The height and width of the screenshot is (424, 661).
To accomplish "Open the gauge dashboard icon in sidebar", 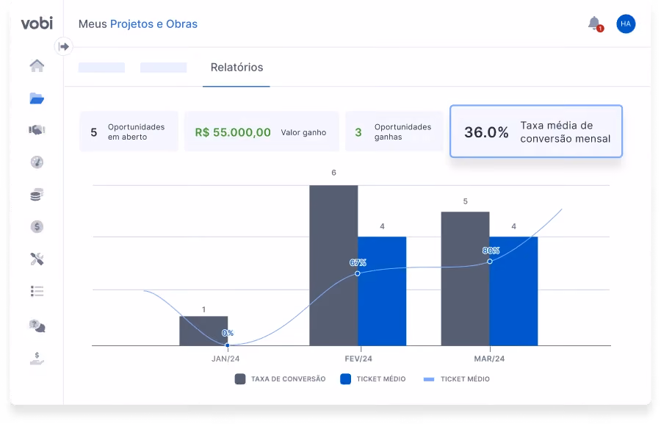I will (x=37, y=162).
